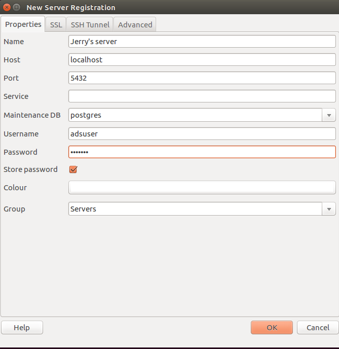Go to the Properties tab
The image size is (339, 349).
click(23, 24)
